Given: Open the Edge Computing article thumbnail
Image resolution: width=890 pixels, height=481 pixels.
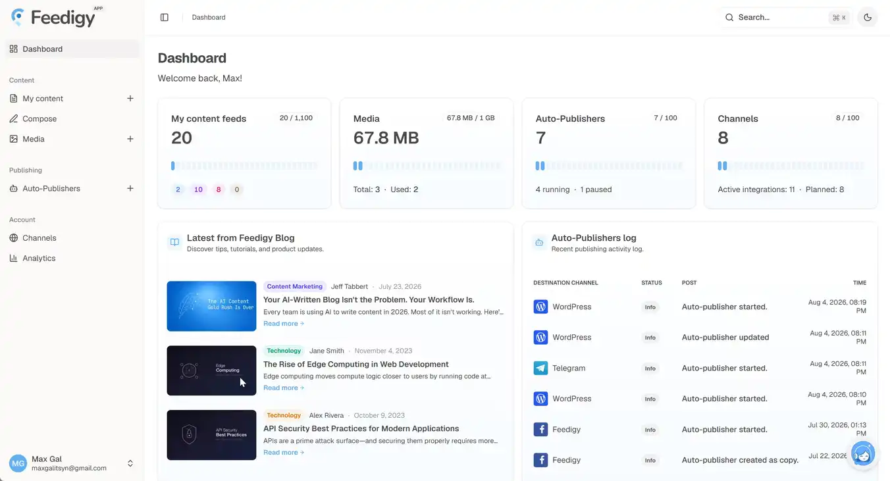Looking at the screenshot, I should click(x=211, y=370).
